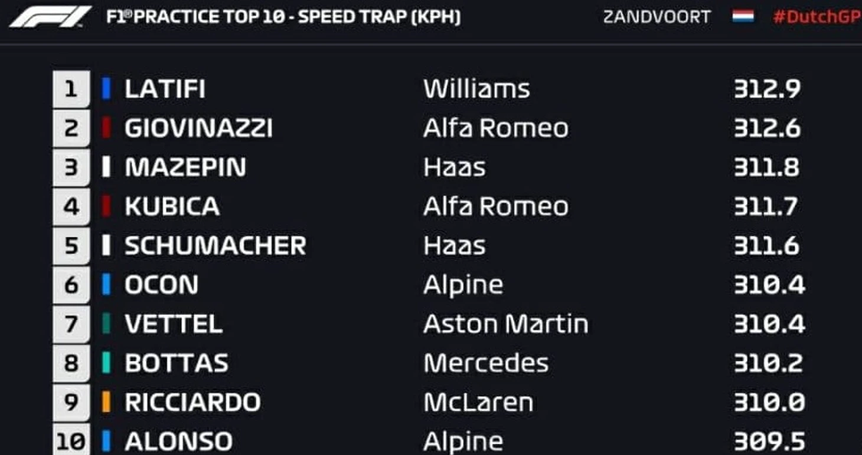This screenshot has height=455, width=862.
Task: Click the Williams team name
Action: point(476,90)
